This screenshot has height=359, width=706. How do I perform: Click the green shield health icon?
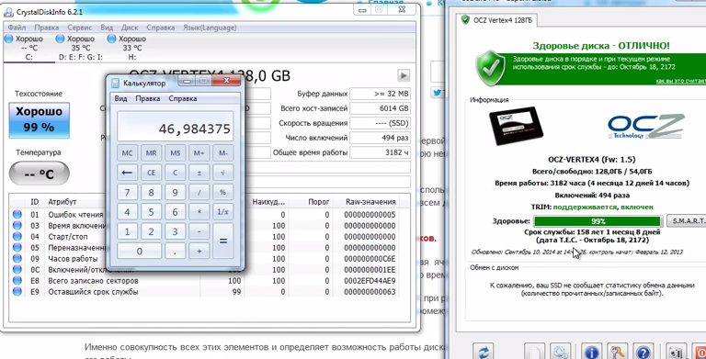point(491,68)
